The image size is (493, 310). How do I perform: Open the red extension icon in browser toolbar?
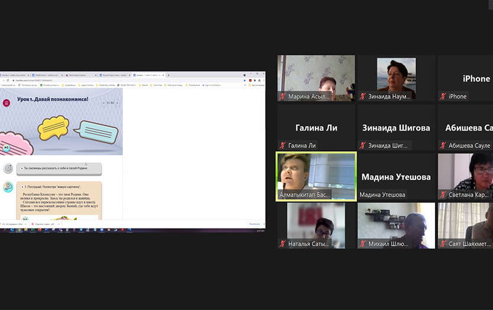(x=250, y=80)
